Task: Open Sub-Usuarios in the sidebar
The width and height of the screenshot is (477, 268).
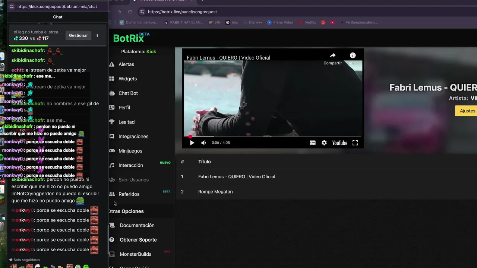Action: [133, 180]
